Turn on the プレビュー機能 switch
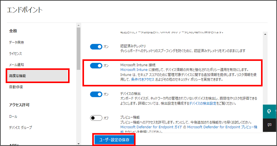This screenshot has width=277, height=146. click(x=96, y=118)
